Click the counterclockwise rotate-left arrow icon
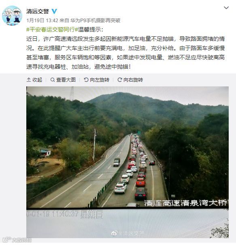The width and height of the screenshot is (236, 245). (x=86, y=80)
